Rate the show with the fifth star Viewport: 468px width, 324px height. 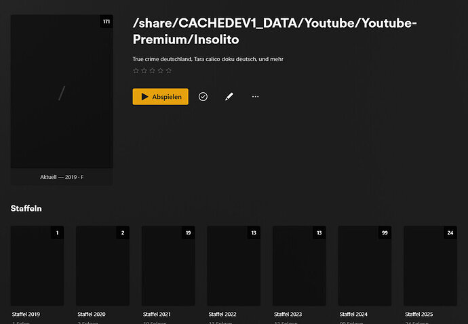click(169, 70)
